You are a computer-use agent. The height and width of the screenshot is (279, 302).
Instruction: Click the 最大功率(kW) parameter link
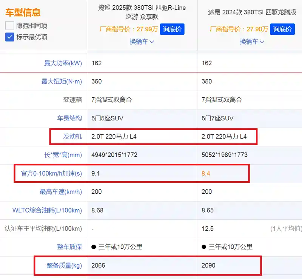click(63, 63)
